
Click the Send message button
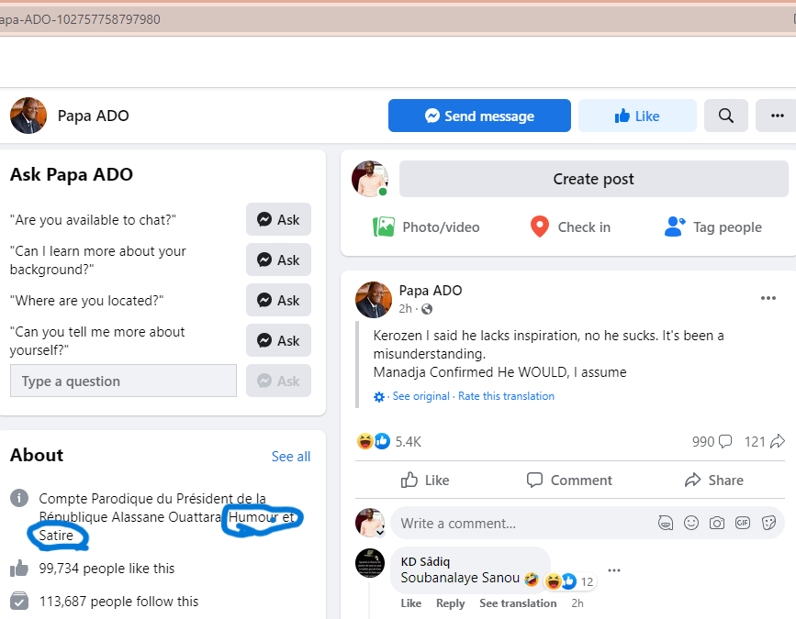click(x=479, y=116)
